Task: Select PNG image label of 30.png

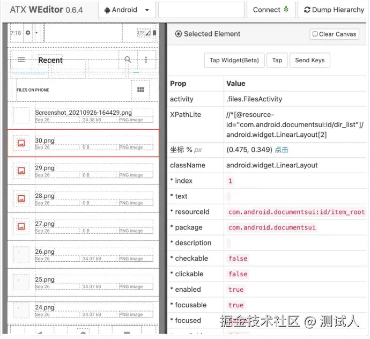Action: tap(131, 147)
